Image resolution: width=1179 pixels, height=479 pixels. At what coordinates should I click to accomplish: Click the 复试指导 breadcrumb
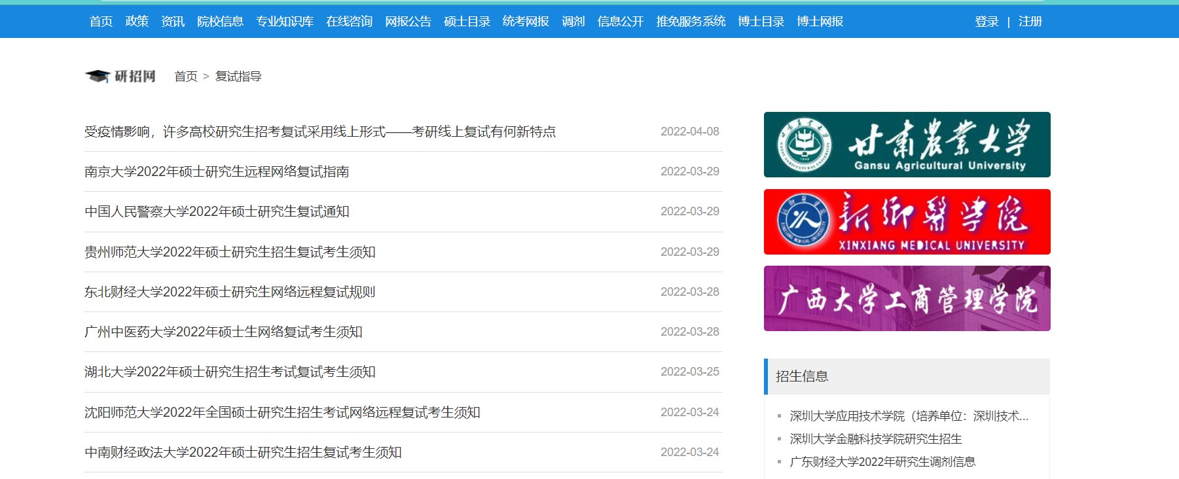[238, 77]
